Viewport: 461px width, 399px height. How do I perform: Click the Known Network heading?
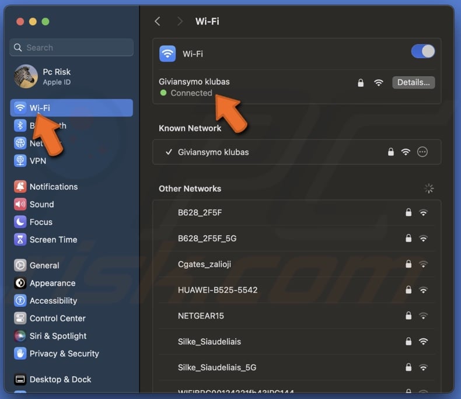coord(190,128)
